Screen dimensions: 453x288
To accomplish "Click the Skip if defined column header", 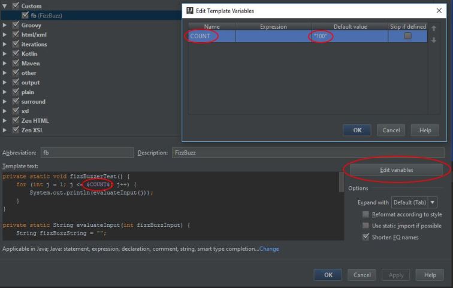I will [407, 26].
